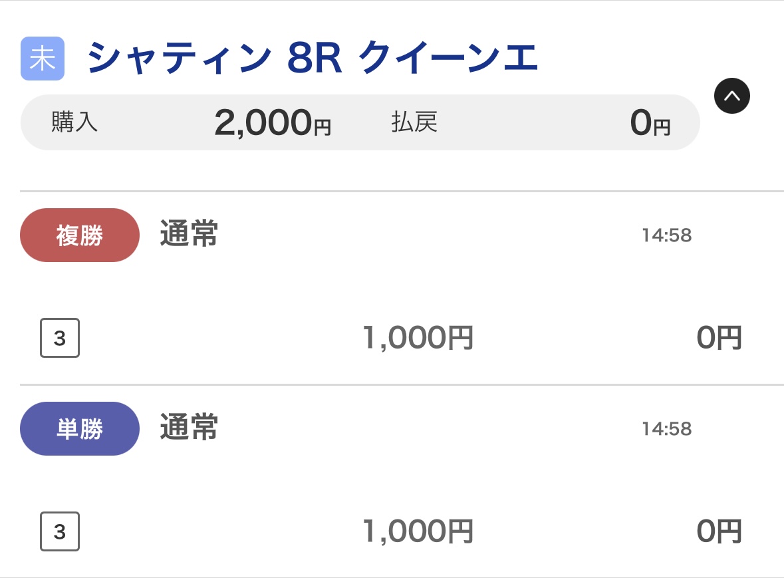Click 通常 next to the 複勝 badge

pos(189,234)
